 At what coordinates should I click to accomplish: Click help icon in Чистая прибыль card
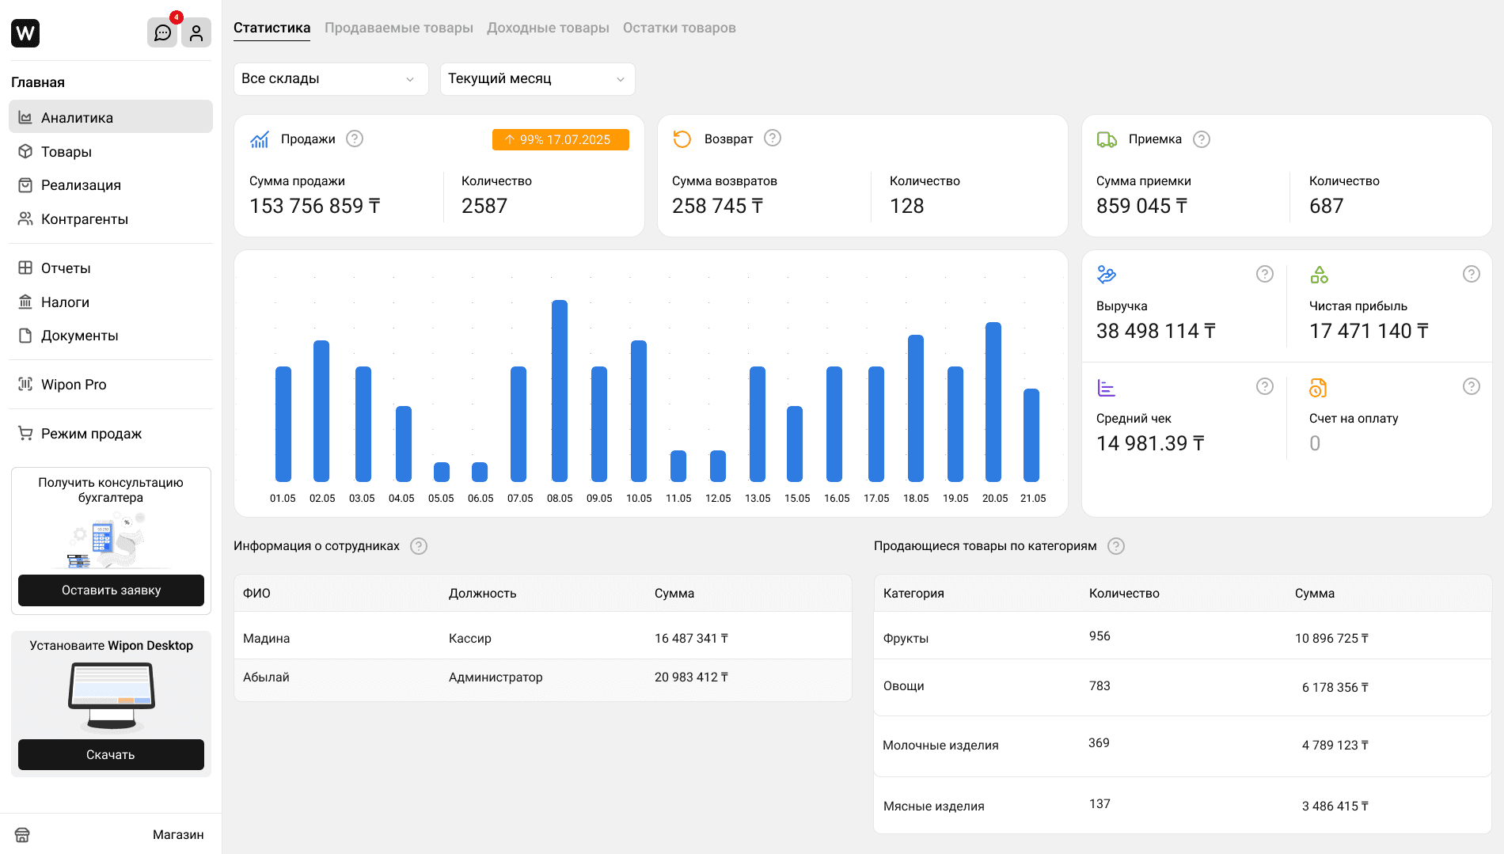pos(1471,274)
